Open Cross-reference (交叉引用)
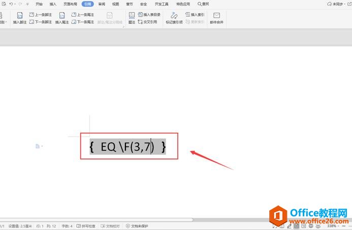The height and width of the screenshot is (230, 352). (x=147, y=22)
